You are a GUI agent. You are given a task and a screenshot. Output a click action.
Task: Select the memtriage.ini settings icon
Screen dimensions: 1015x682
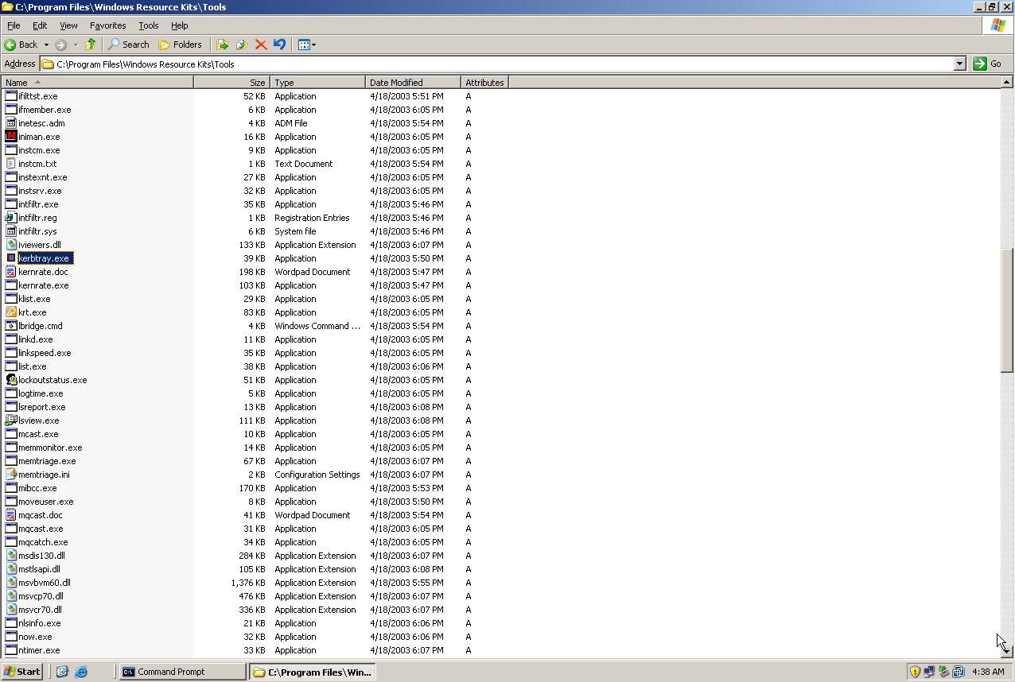[11, 475]
